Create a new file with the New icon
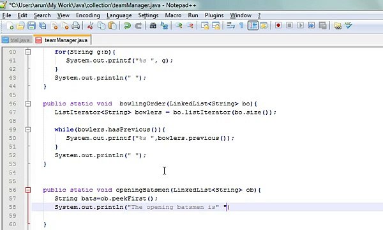The width and height of the screenshot is (383, 230). pyautogui.click(x=10, y=26)
